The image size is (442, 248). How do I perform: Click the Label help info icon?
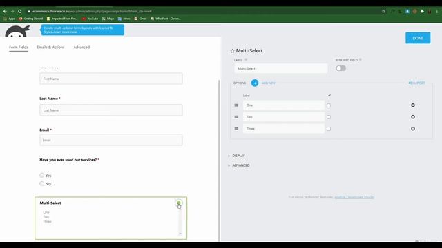(x=246, y=60)
